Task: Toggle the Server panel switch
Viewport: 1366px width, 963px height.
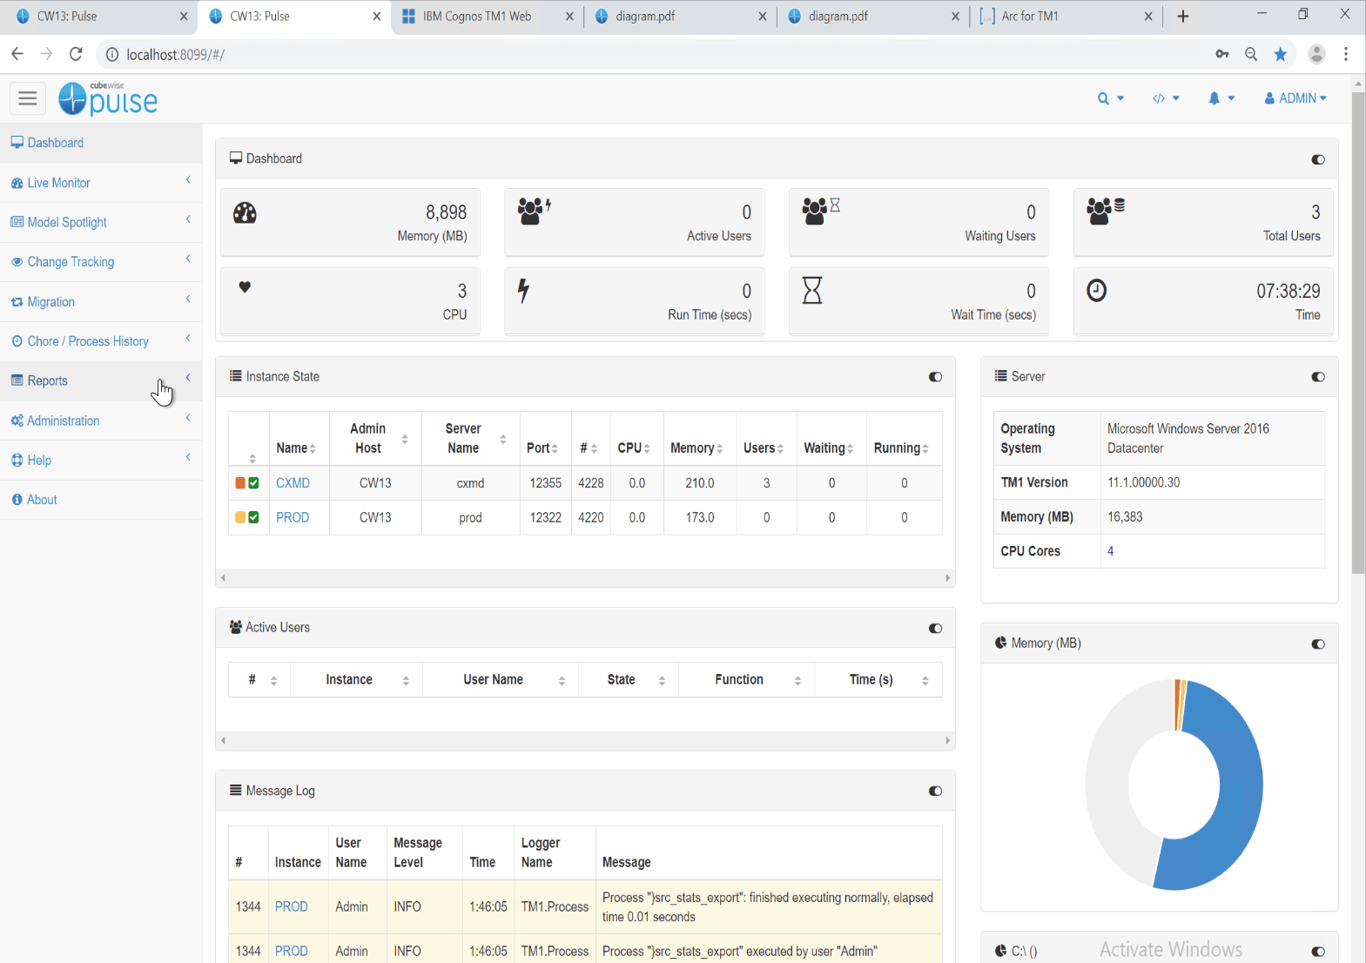Action: click(x=1317, y=377)
